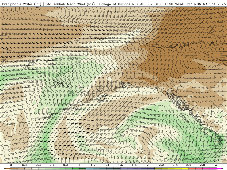This screenshot has height=170, width=227.
Task: Click the '1' legend scale label
Action: pyautogui.click(x=79, y=165)
